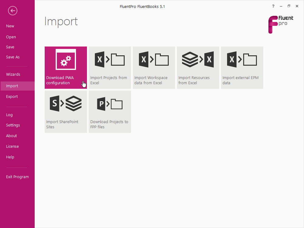This screenshot has height=228, width=304.
Task: Click Exit Program in the sidebar
Action: coord(17,177)
